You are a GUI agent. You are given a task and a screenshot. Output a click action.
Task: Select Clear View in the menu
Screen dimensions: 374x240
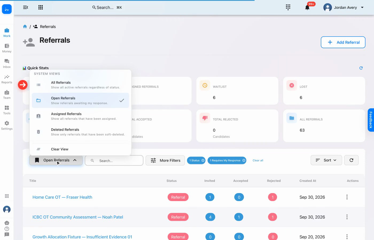point(80,149)
